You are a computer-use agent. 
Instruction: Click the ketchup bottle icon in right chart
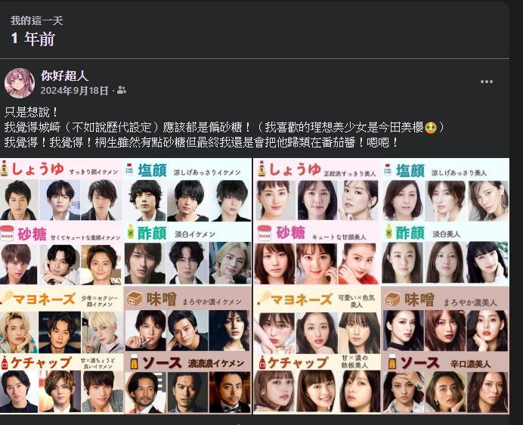pyautogui.click(x=261, y=362)
